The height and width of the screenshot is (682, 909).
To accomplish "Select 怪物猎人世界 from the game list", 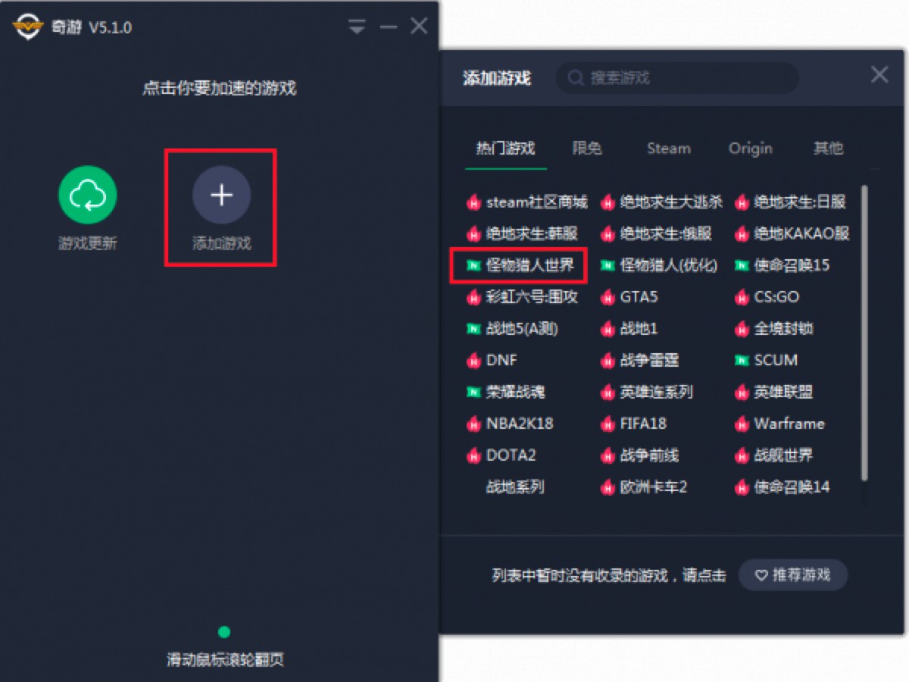I will pyautogui.click(x=530, y=265).
